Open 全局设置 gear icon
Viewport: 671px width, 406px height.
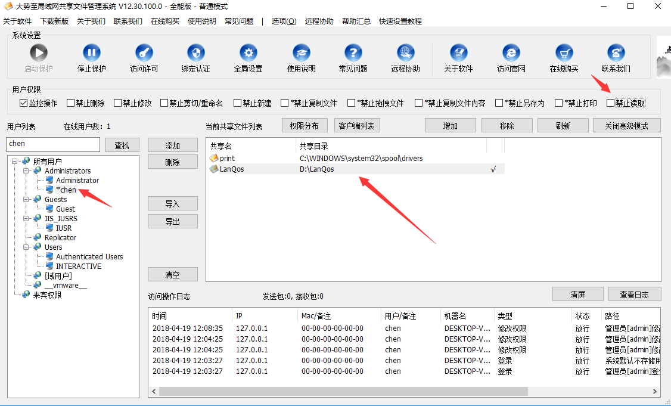tap(248, 53)
